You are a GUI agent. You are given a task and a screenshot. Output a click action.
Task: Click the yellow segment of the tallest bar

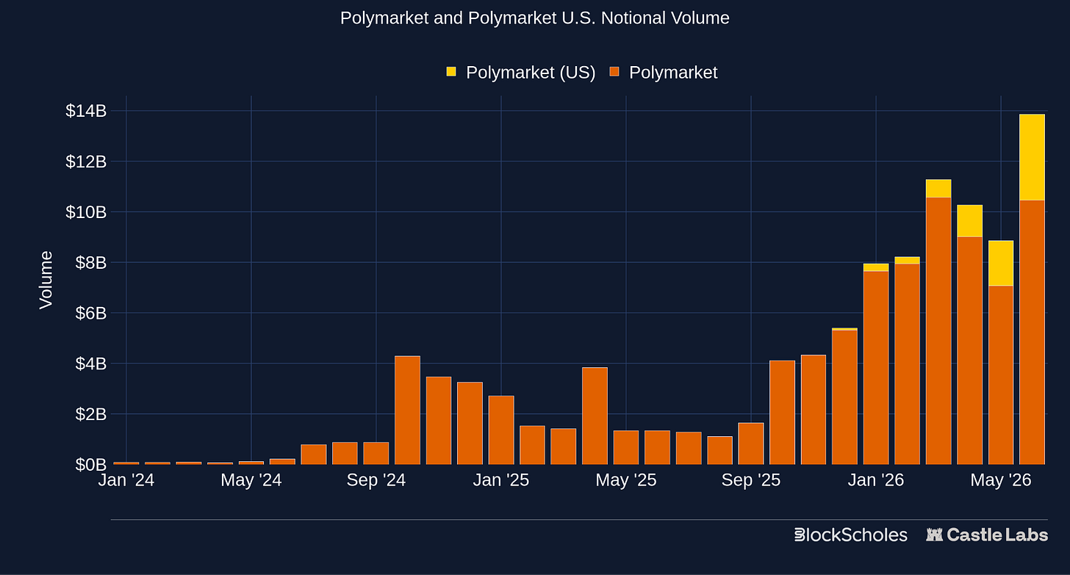[1032, 157]
